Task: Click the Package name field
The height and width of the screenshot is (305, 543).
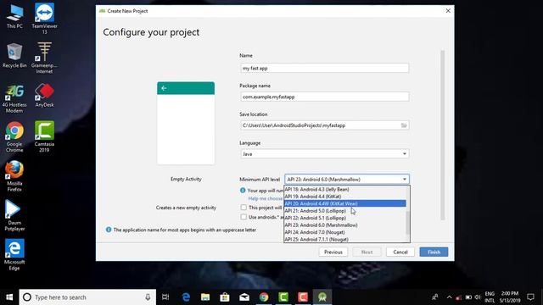Action: click(x=324, y=97)
